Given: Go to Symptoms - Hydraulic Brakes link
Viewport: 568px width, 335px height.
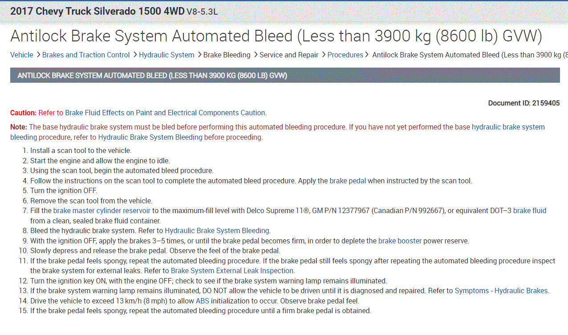Looking at the screenshot, I should click(x=501, y=291).
